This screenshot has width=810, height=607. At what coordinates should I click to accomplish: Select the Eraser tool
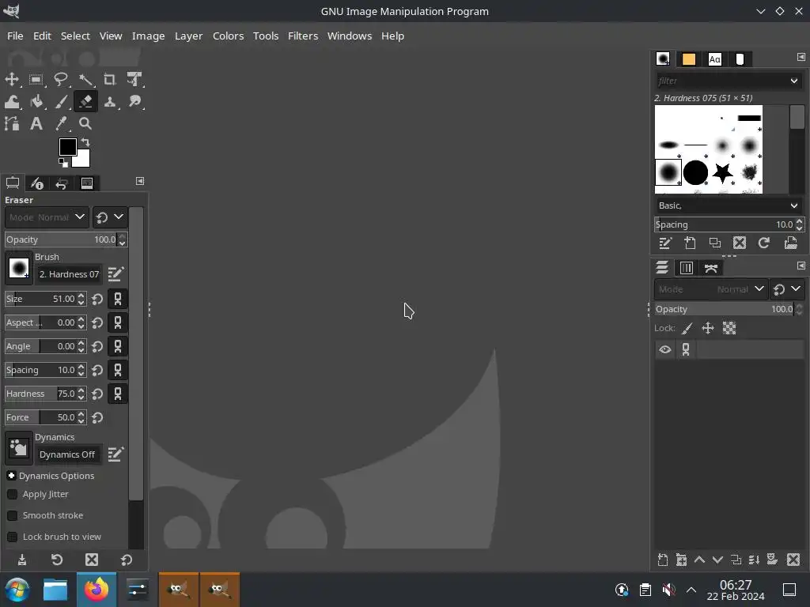coord(85,102)
